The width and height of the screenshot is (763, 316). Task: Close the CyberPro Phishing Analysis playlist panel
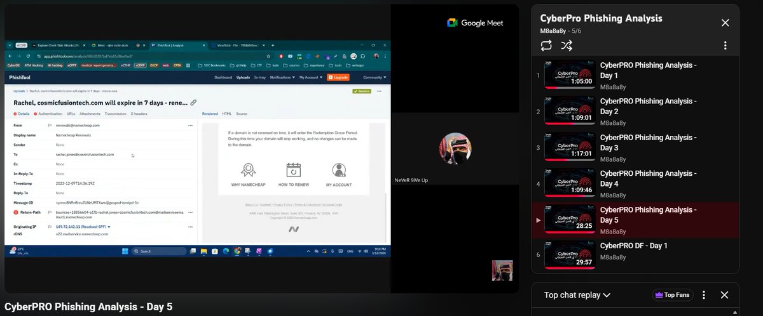(725, 23)
